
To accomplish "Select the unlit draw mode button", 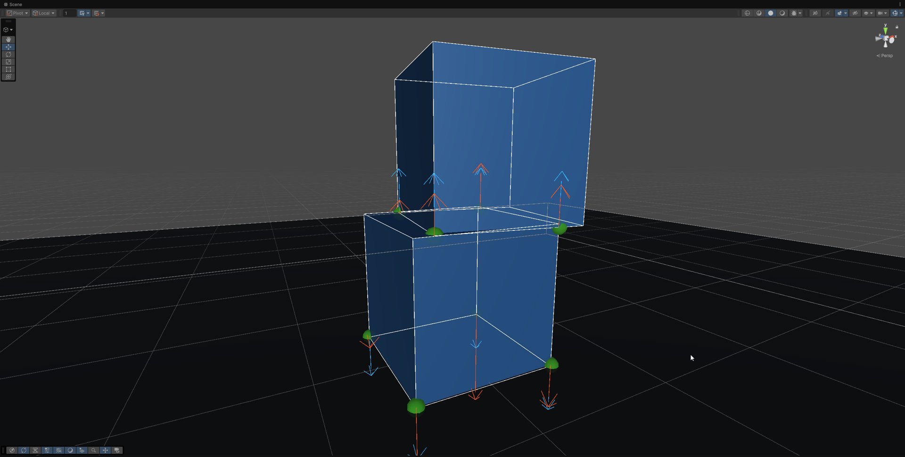I will [782, 13].
